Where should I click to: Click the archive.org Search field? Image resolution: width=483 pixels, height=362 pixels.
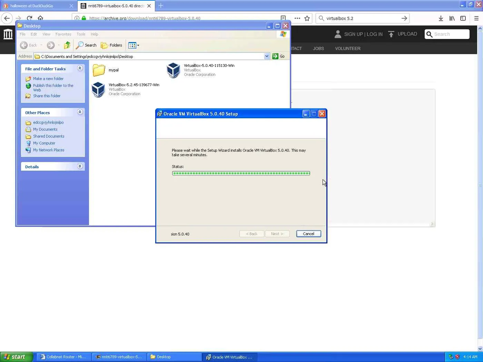tap(447, 34)
